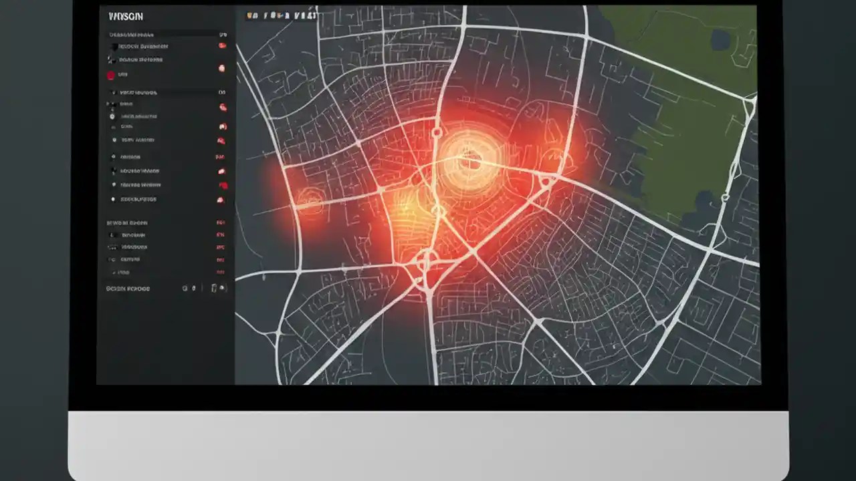856x481 pixels.
Task: Click the rightmost icon in the map toolbar
Action: coord(316,15)
